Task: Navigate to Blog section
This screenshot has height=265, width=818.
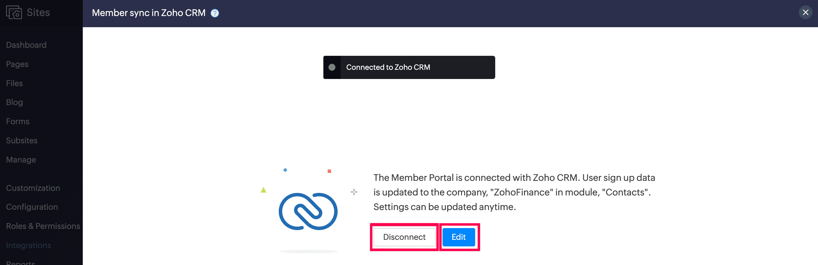Action: pyautogui.click(x=14, y=102)
